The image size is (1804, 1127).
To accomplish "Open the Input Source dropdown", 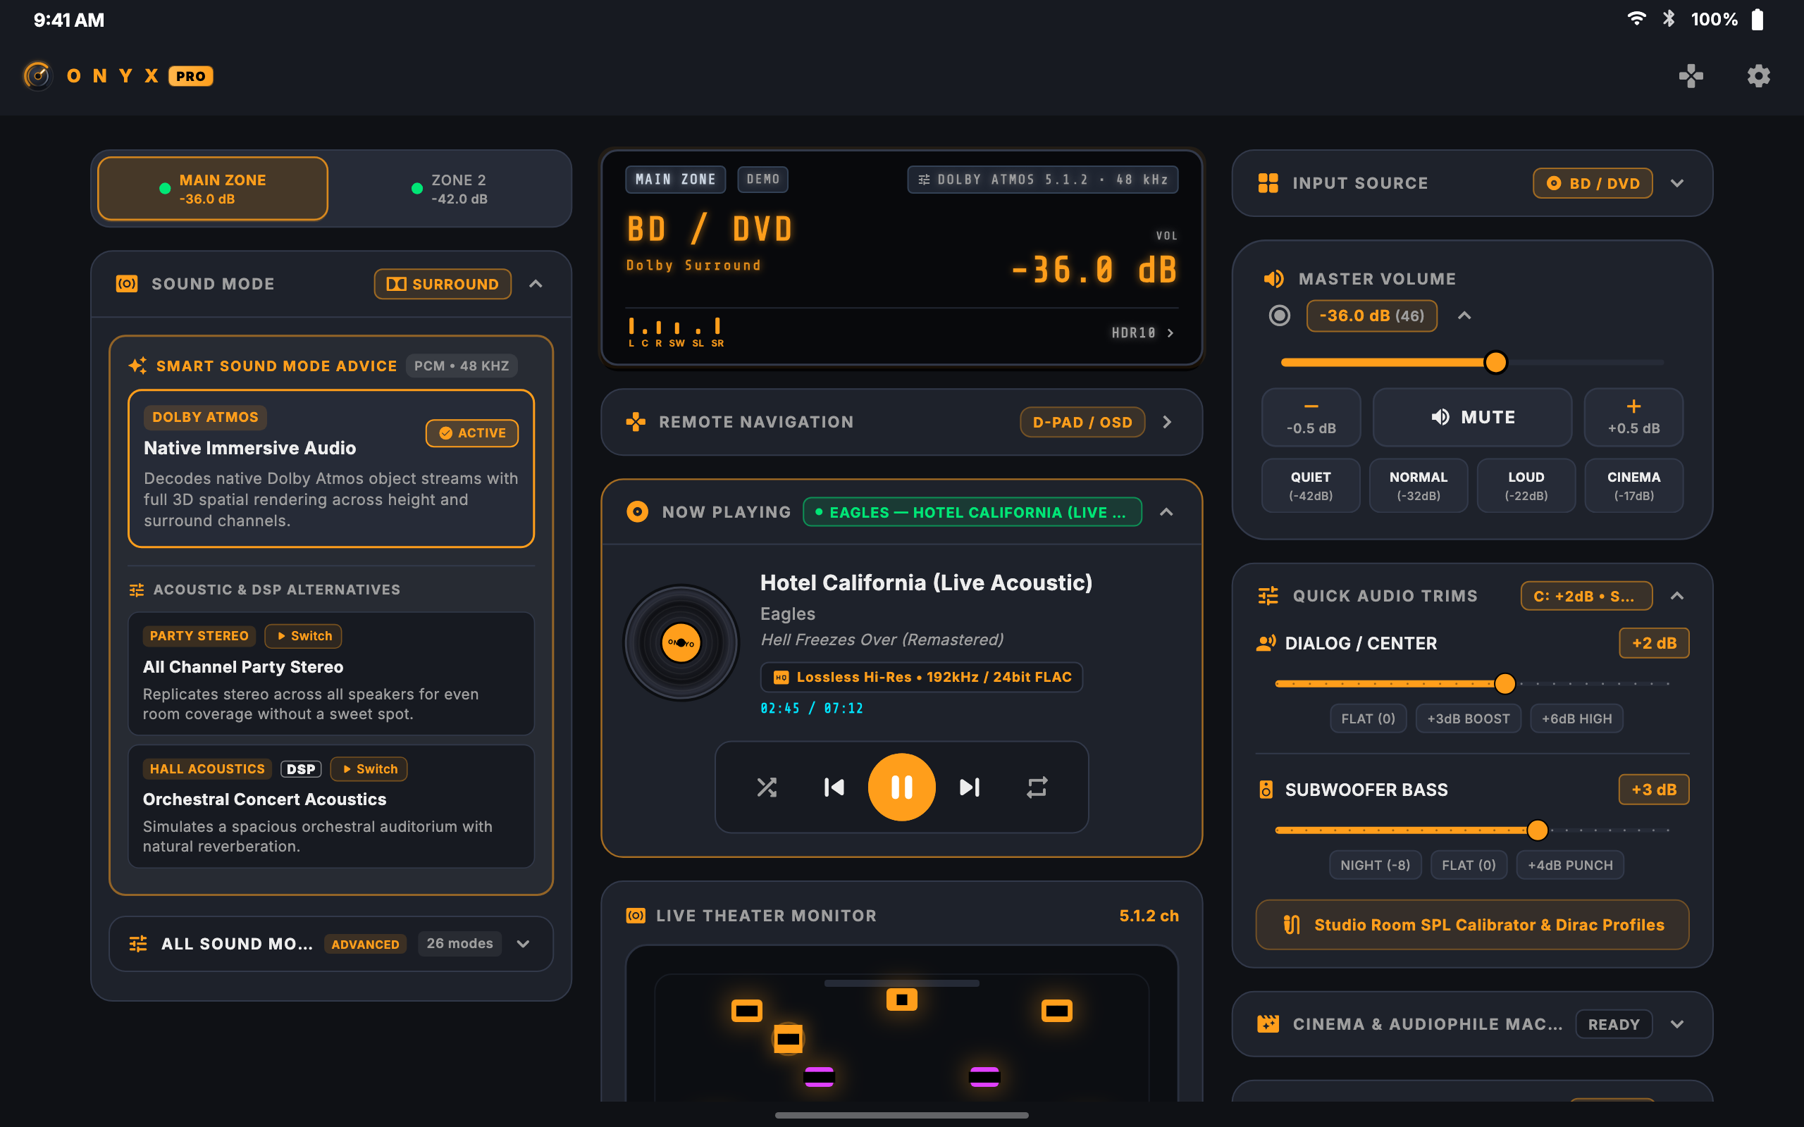I will coord(1677,183).
